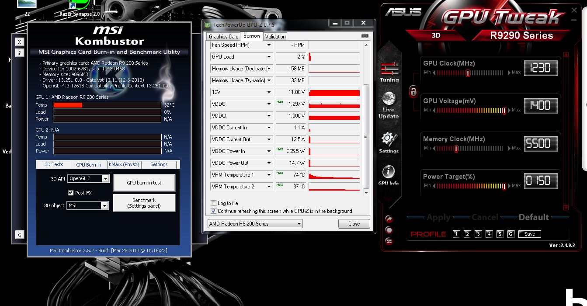Open the 3D API OpenGL 2 dropdown
587x306 pixels.
tap(88, 178)
